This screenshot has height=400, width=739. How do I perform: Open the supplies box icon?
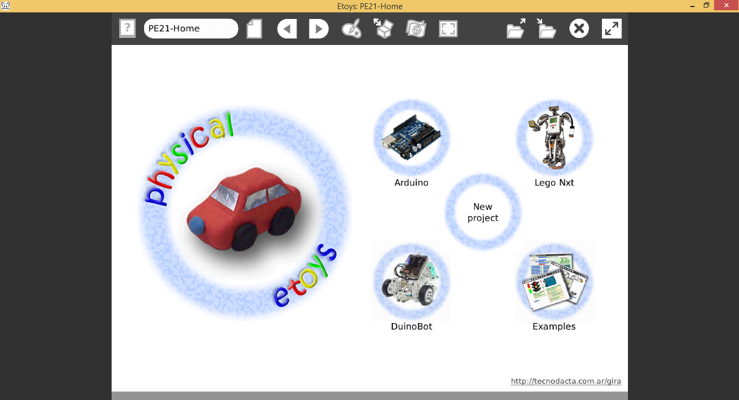[x=384, y=29]
